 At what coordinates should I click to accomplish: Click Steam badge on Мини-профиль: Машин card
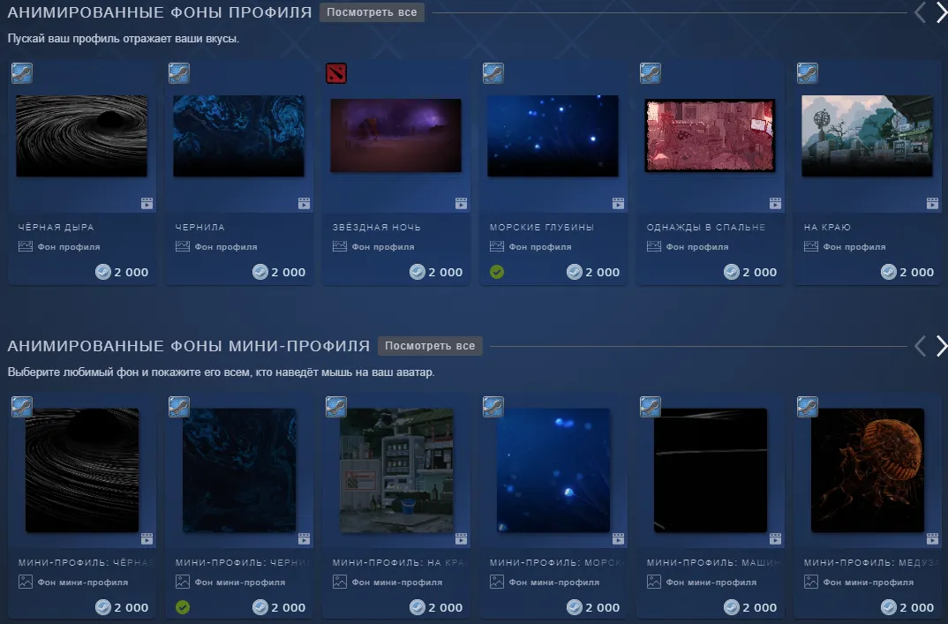tap(651, 407)
